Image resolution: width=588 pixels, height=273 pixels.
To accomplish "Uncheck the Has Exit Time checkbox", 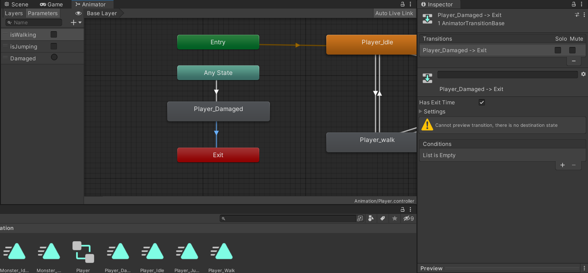I will 482,102.
